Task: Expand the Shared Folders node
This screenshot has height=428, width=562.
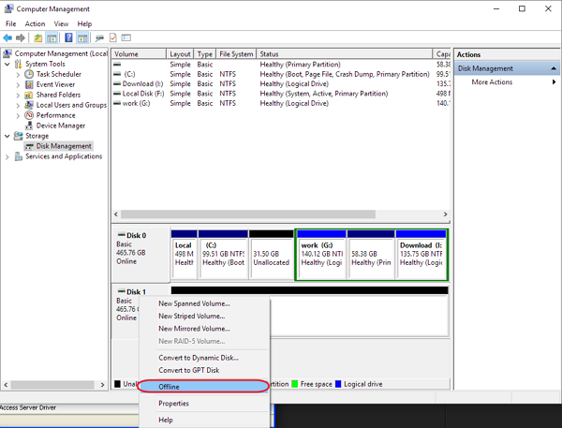Action: click(x=19, y=95)
